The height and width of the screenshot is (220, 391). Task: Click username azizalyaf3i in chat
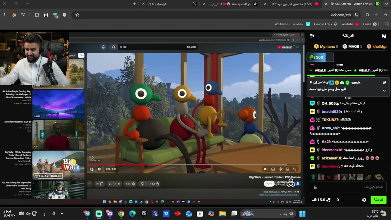[332, 158]
